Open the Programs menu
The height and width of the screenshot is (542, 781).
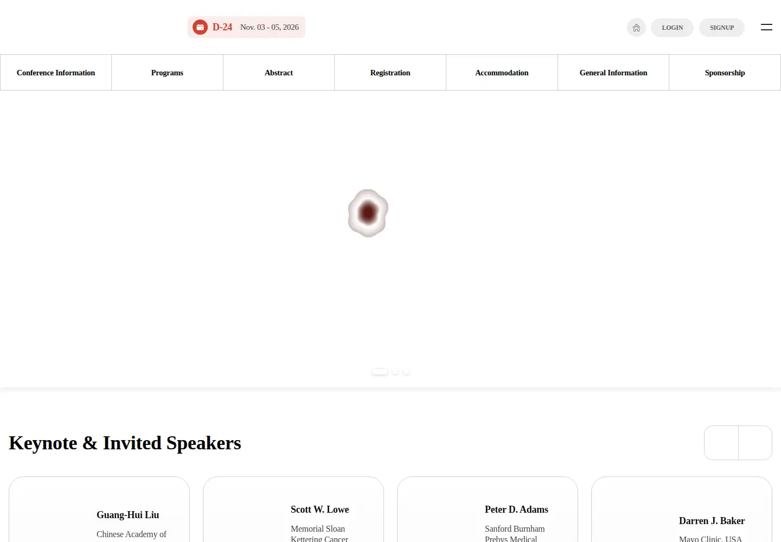(167, 73)
